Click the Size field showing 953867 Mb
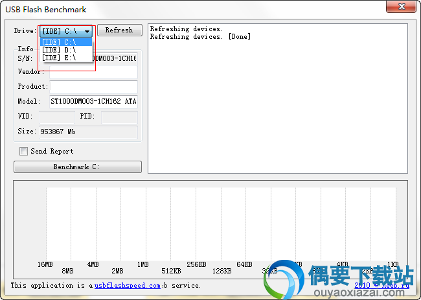The width and height of the screenshot is (421, 300). click(x=88, y=132)
